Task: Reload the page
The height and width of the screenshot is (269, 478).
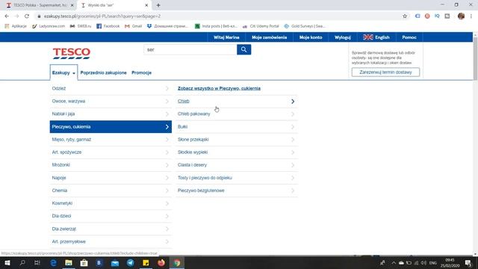Action: [27, 16]
